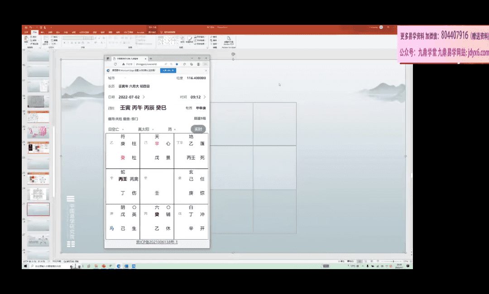
Task: Click the Windows Start button
Action: click(x=25, y=266)
